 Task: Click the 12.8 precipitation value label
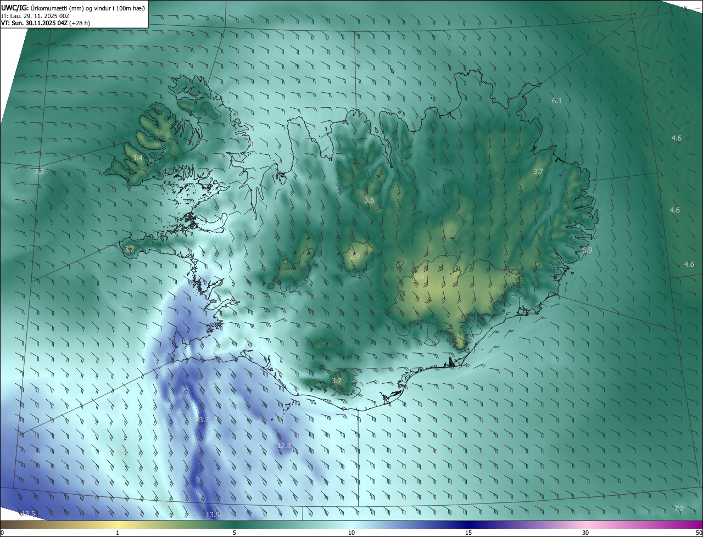tap(284, 446)
